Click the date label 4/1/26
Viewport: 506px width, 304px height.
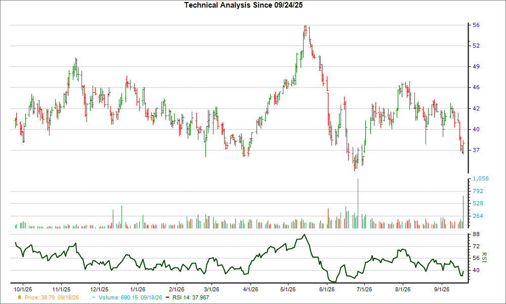point(250,289)
